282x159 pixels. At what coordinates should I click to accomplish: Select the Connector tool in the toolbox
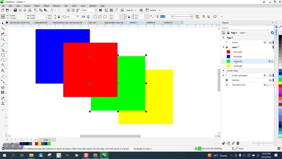click(x=3, y=82)
